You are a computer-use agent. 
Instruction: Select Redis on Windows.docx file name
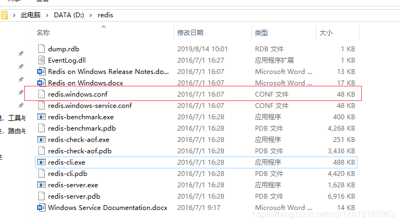(x=86, y=83)
